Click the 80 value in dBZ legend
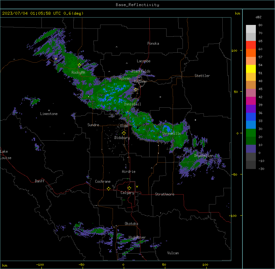Viewport: 275px width, 269px height. pyautogui.click(x=260, y=25)
